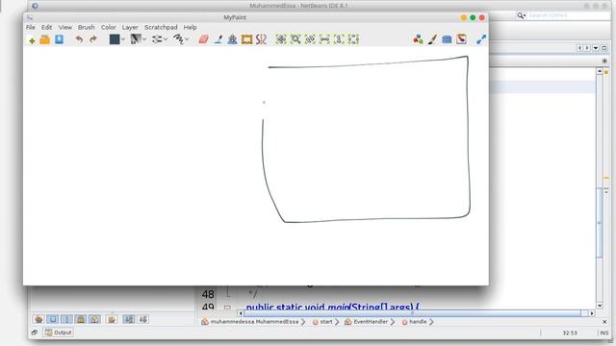Select the freehand drawing mode squiggle icon
Screen dimensions: 616x346
178,39
